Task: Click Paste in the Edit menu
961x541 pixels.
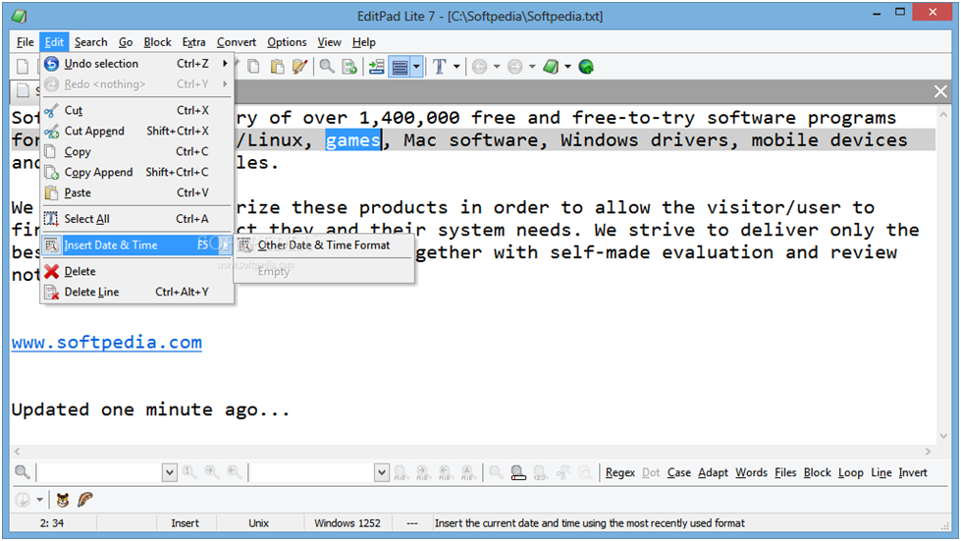Action: coord(136,193)
